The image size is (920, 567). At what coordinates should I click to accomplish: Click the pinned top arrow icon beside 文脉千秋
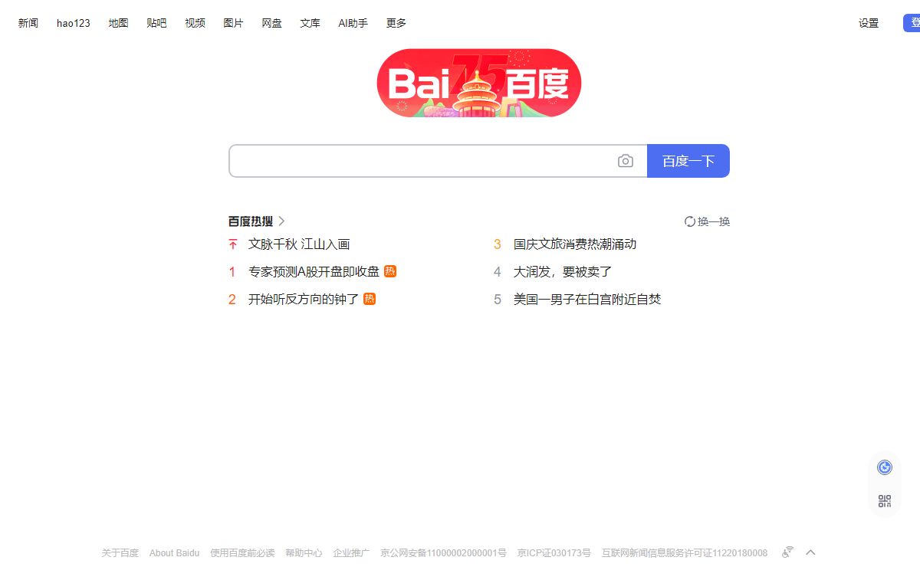pyautogui.click(x=233, y=244)
